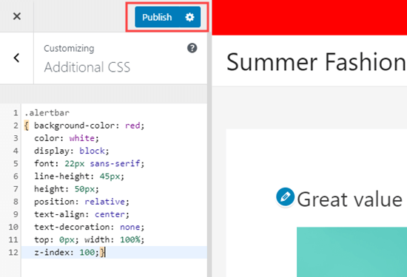Image resolution: width=407 pixels, height=277 pixels.
Task: Click the teal image in the preview
Action: coord(351,252)
